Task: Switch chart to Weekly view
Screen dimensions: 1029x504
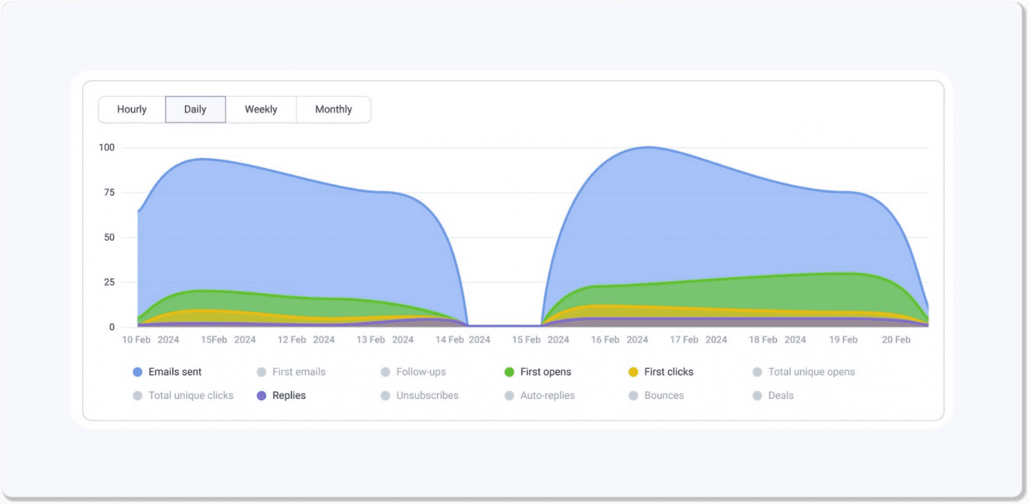Action: click(261, 110)
